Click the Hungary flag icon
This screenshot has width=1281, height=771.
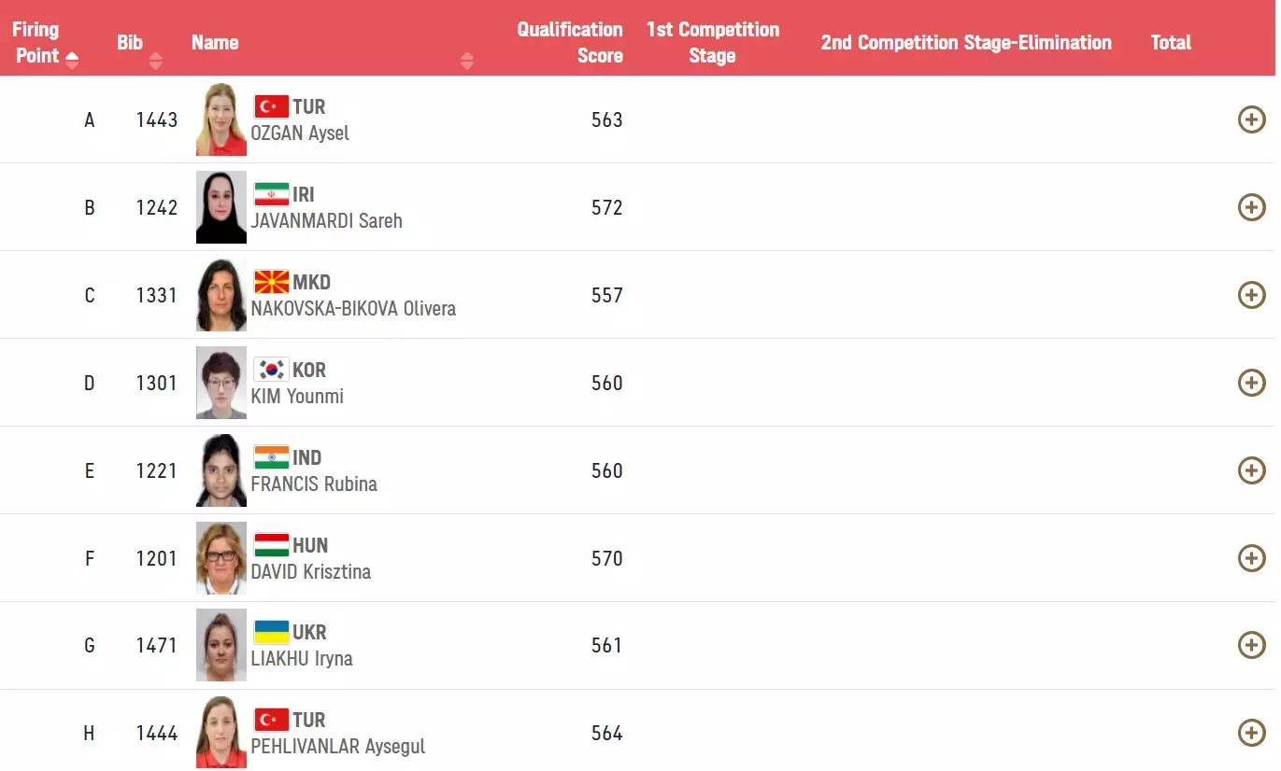271,545
